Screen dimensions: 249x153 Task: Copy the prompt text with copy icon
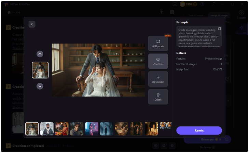pos(219,29)
